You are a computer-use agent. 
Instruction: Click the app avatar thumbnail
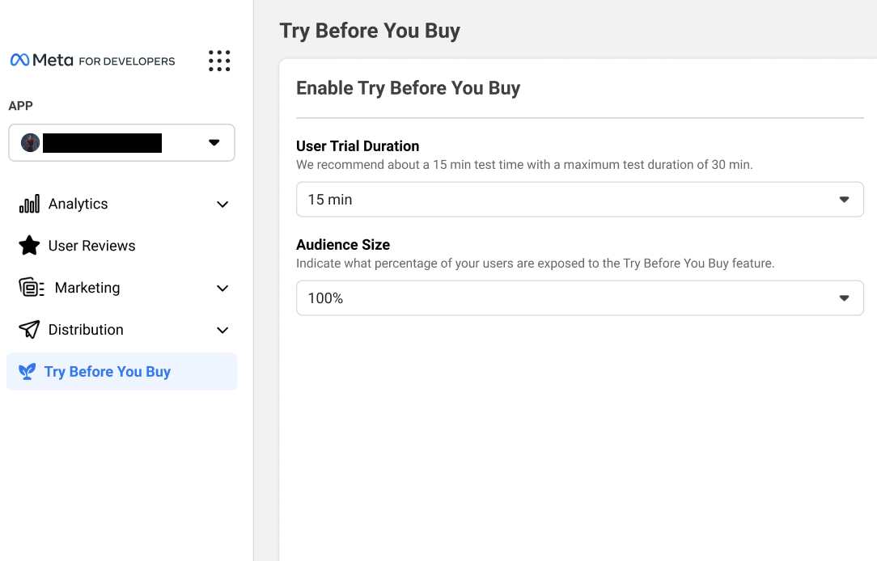[x=30, y=142]
